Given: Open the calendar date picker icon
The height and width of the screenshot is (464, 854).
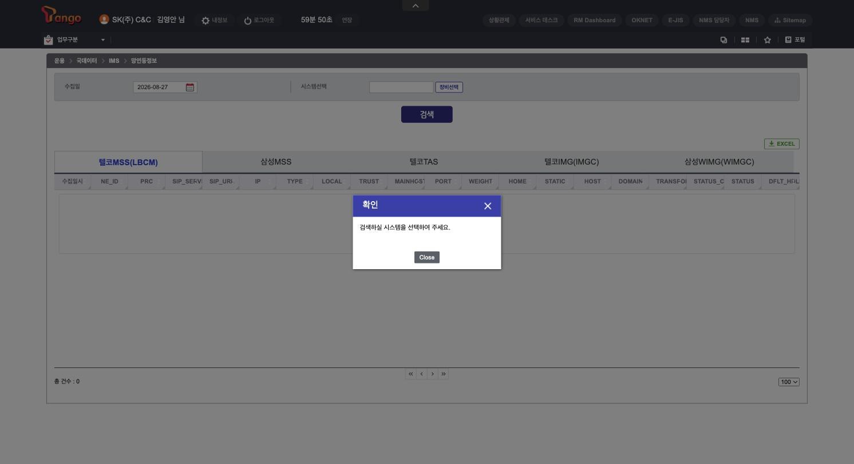Looking at the screenshot, I should tap(190, 87).
